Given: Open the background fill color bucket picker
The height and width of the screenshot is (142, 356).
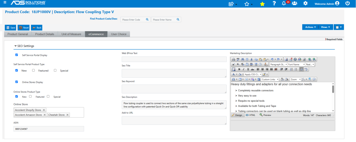Looking at the screenshot, I should 241,74.
